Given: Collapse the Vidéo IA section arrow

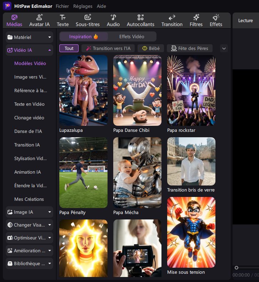Looking at the screenshot, I should click(49, 50).
